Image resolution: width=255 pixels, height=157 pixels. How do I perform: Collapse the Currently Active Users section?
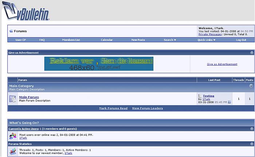pyautogui.click(x=251, y=129)
